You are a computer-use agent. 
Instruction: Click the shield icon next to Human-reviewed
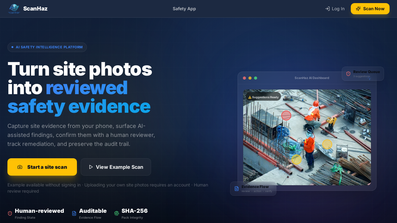click(x=10, y=213)
